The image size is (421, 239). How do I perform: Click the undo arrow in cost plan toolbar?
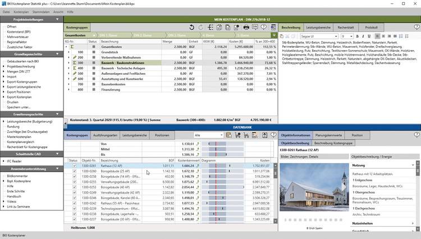(192, 27)
